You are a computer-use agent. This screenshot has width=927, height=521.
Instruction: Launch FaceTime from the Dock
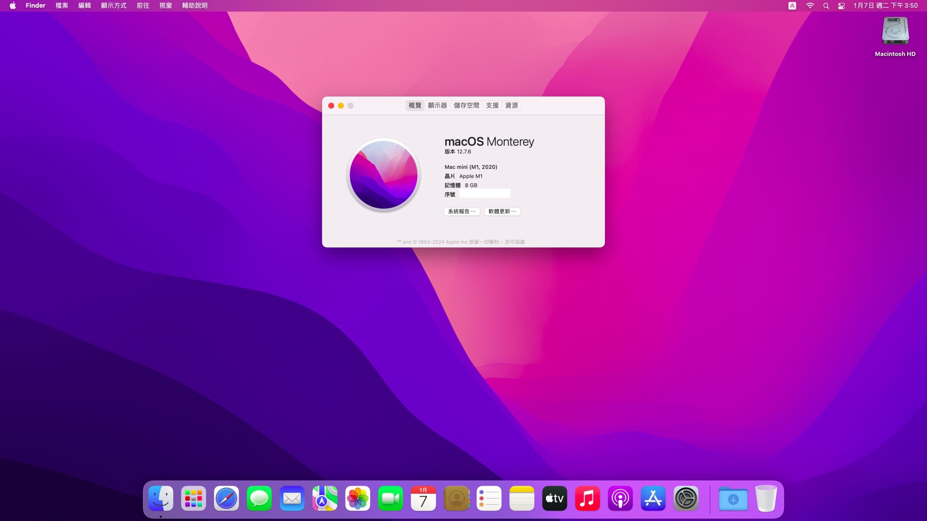tap(390, 499)
